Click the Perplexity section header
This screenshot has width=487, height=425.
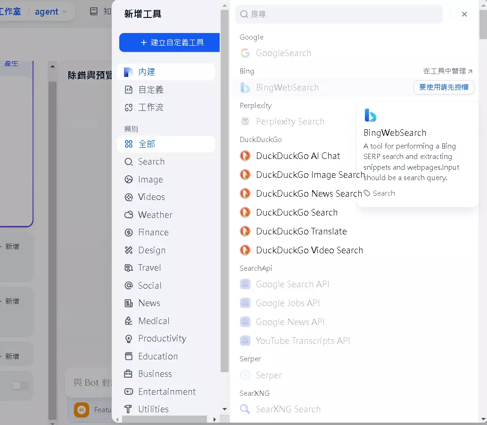tap(256, 106)
